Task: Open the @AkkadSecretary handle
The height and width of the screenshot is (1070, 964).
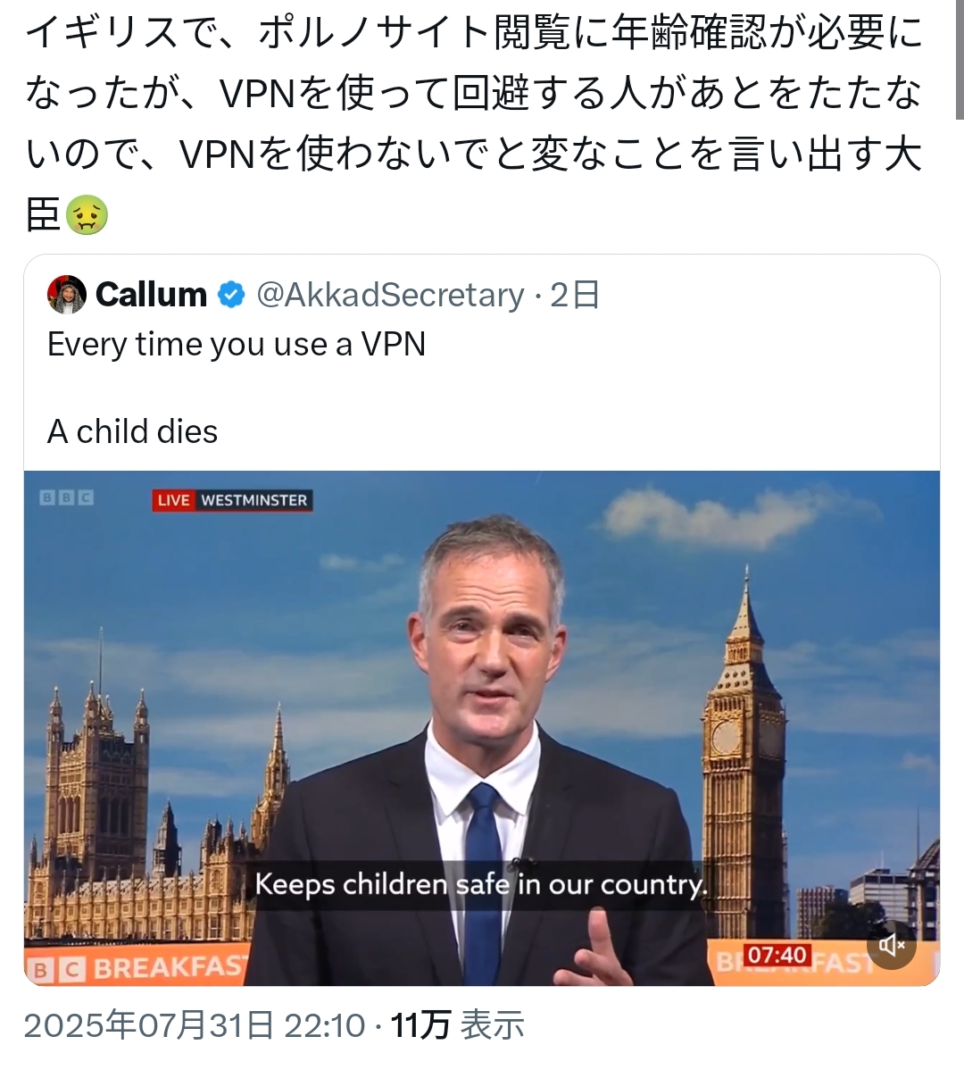Action: tap(391, 295)
